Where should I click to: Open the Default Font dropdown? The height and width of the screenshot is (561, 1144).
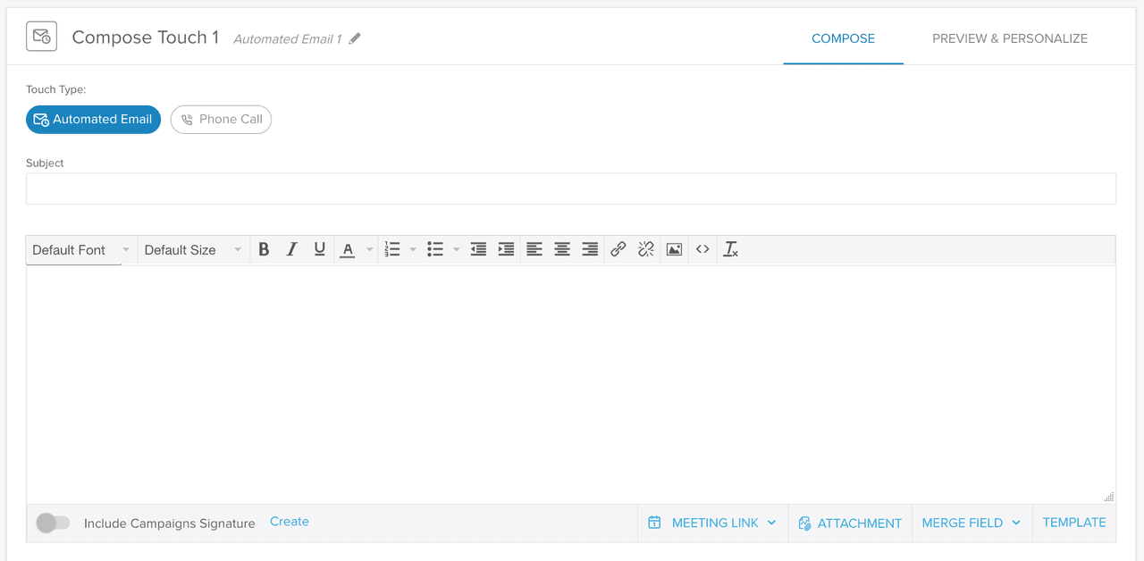(x=79, y=249)
